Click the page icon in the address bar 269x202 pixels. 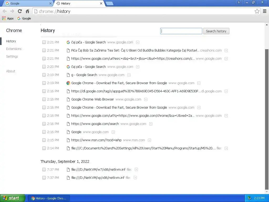tap(36, 11)
